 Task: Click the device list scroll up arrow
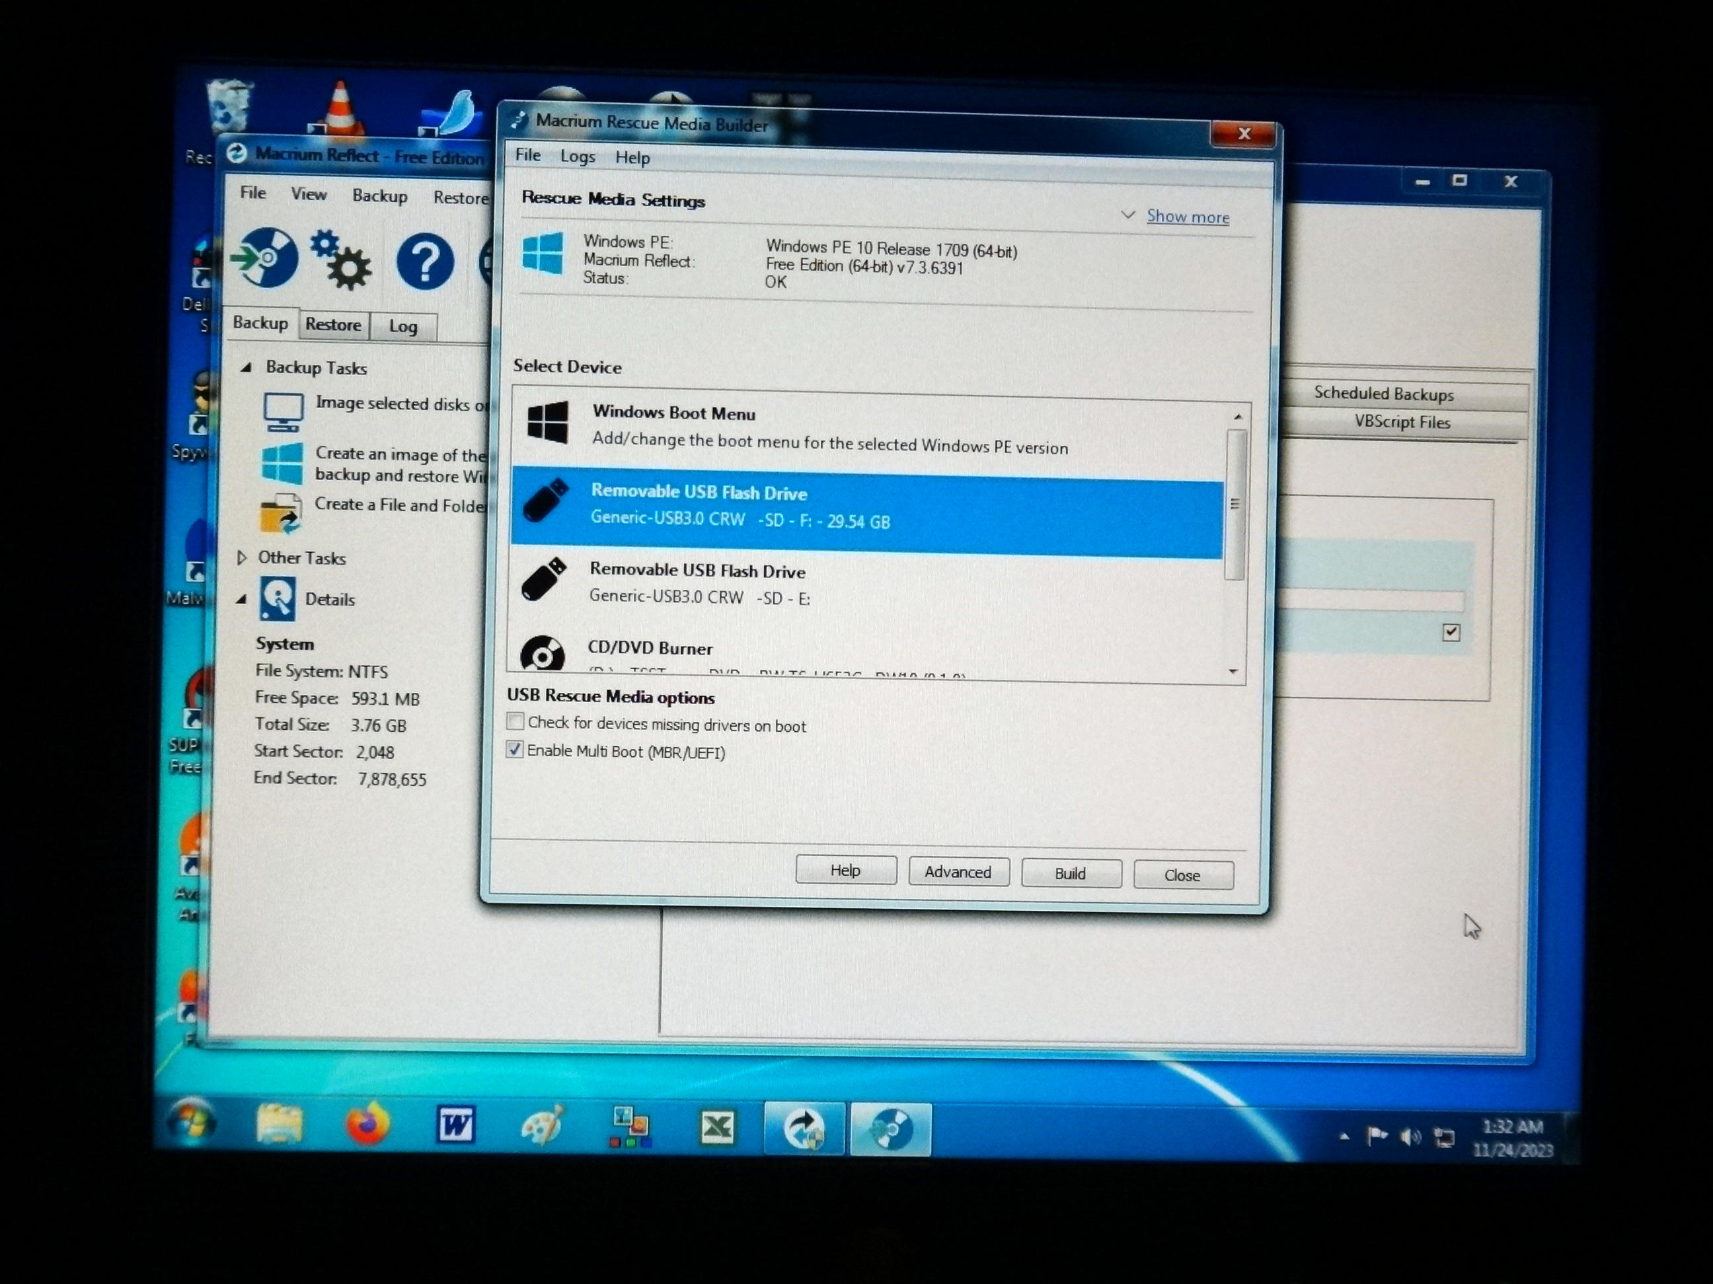[1238, 417]
